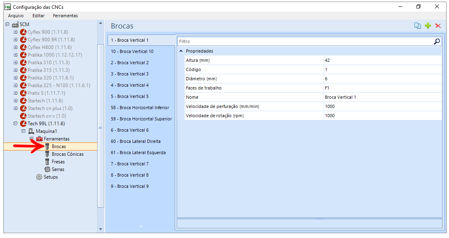
Task: Click the red icon beside Tech 99L
Action: [23, 124]
